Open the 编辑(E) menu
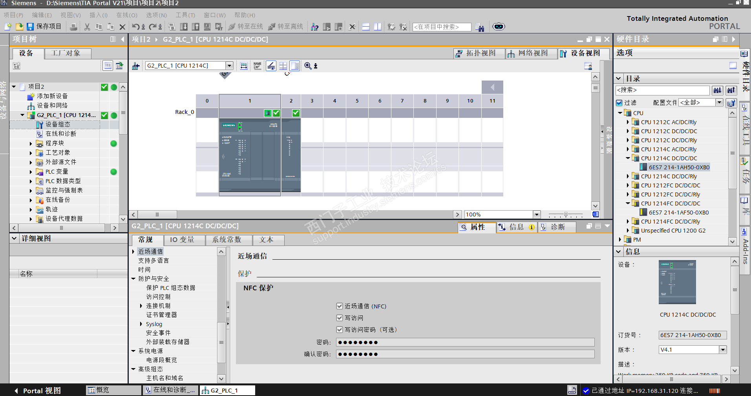Screen dimensions: 751x396 42,15
